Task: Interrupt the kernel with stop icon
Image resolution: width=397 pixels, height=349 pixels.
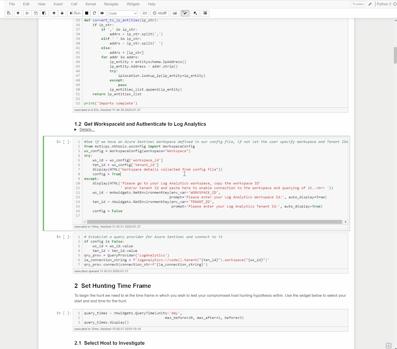Action: click(x=87, y=13)
